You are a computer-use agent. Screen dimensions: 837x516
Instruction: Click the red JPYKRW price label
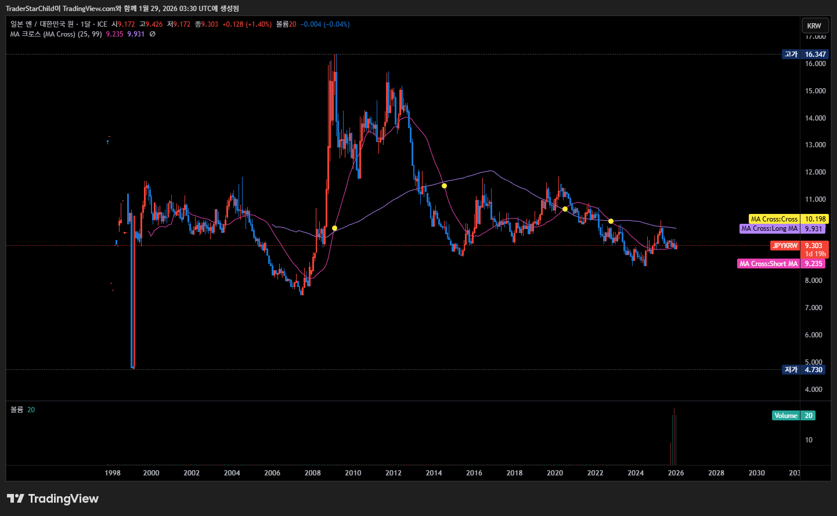tap(785, 246)
